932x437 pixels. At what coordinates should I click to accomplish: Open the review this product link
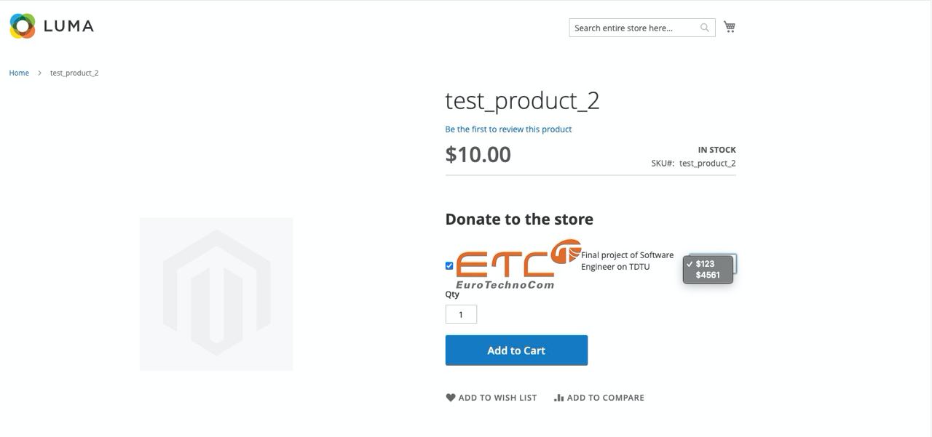pos(508,129)
